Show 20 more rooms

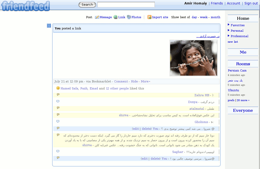click(x=243, y=100)
